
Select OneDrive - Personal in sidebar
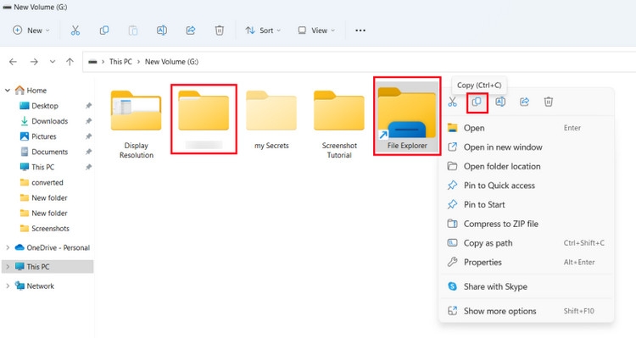pyautogui.click(x=58, y=247)
